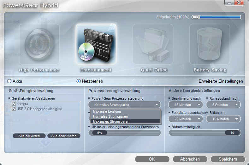249x165 pixels.
Task: Confirm with the OK button
Action: (x=152, y=159)
